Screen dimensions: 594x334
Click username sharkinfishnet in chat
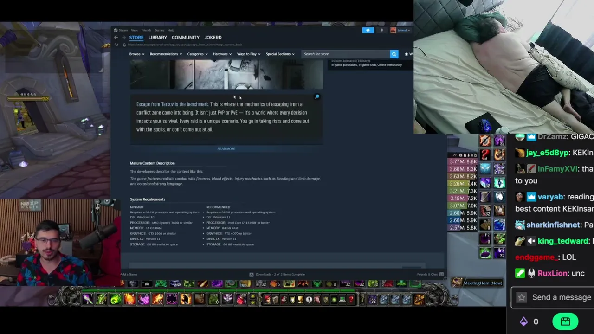click(553, 225)
